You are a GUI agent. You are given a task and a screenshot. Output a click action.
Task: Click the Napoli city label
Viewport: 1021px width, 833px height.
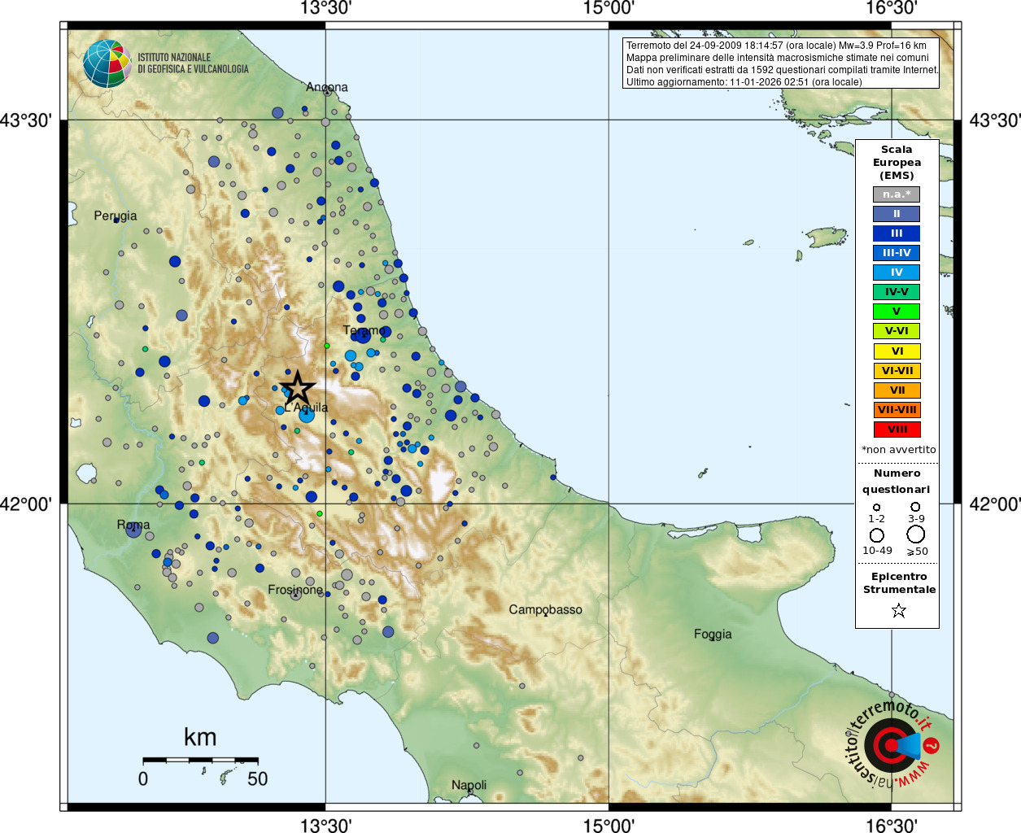pos(469,785)
